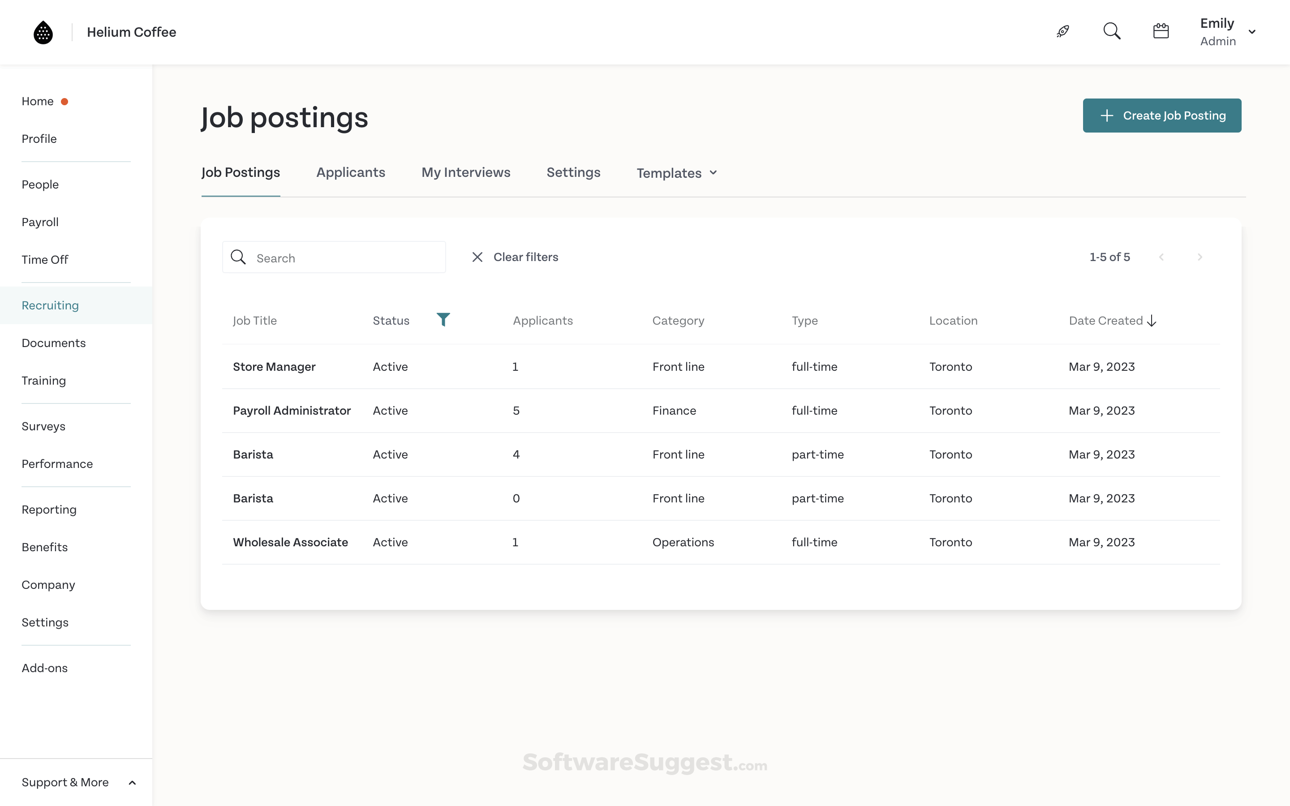The width and height of the screenshot is (1290, 806).
Task: Expand the Emily Admin account menu
Action: click(1251, 32)
